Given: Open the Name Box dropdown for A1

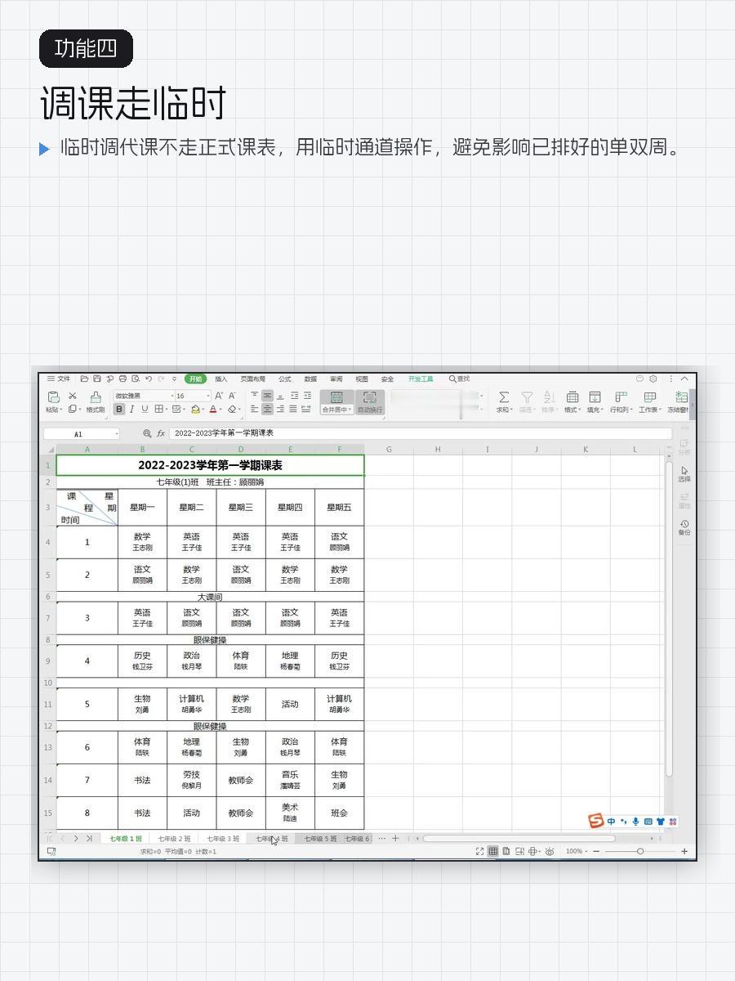Looking at the screenshot, I should pyautogui.click(x=117, y=433).
